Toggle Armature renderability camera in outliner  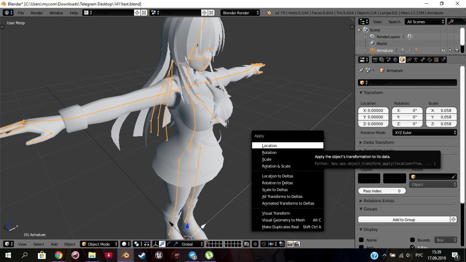[457, 50]
